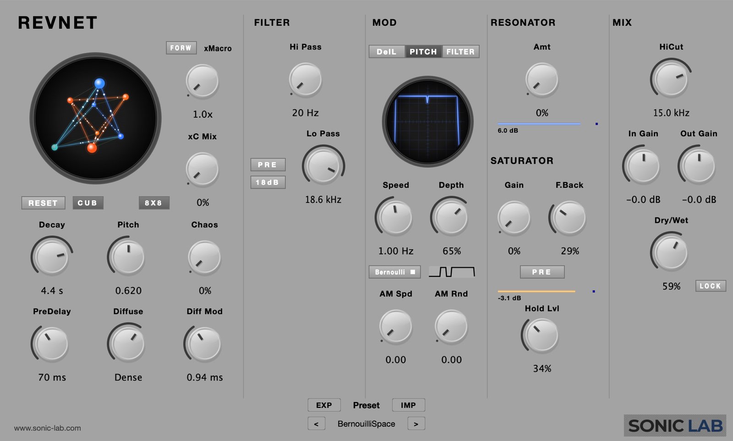
Task: Click the 65% Depth value
Action: click(x=451, y=251)
